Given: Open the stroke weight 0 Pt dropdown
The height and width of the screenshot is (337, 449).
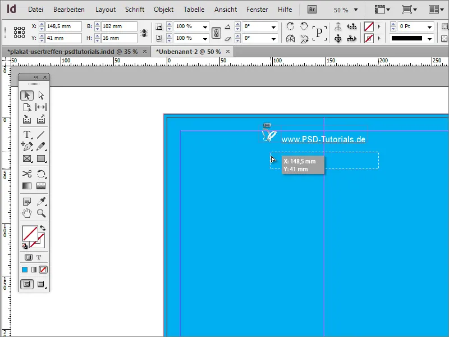Looking at the screenshot, I should pos(429,27).
